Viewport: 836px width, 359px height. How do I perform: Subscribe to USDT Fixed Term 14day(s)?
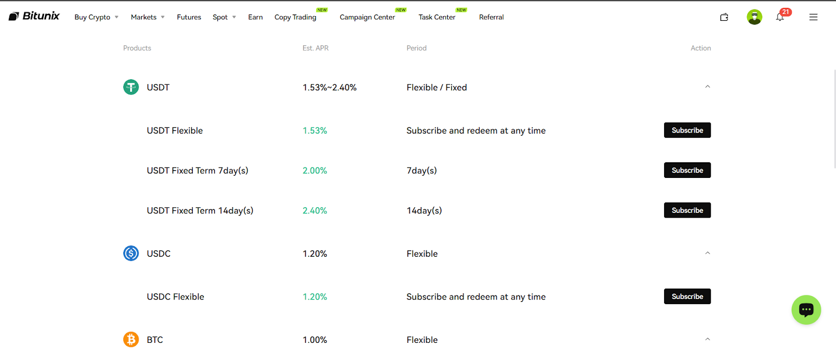(x=687, y=210)
